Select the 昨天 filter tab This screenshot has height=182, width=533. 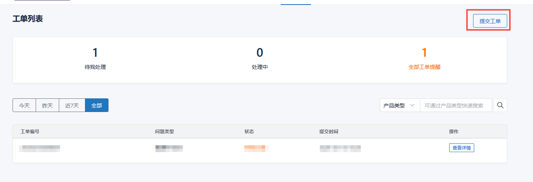[47, 106]
